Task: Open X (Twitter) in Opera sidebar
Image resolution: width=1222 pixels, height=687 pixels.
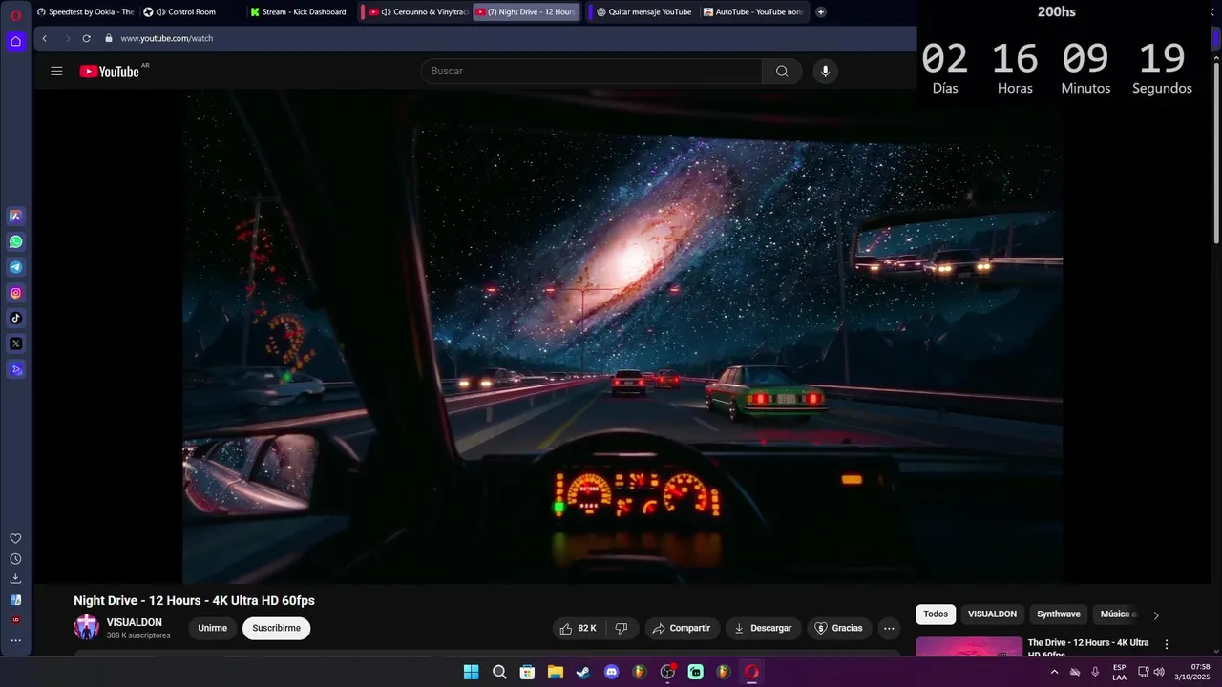Action: click(15, 343)
